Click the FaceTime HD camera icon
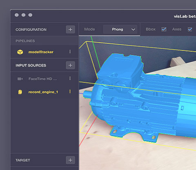The width and height of the screenshot is (196, 170). pos(20,79)
